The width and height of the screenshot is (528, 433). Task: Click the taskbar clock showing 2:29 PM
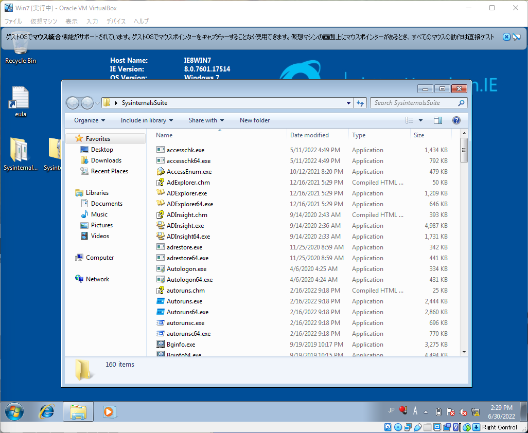[x=501, y=412]
